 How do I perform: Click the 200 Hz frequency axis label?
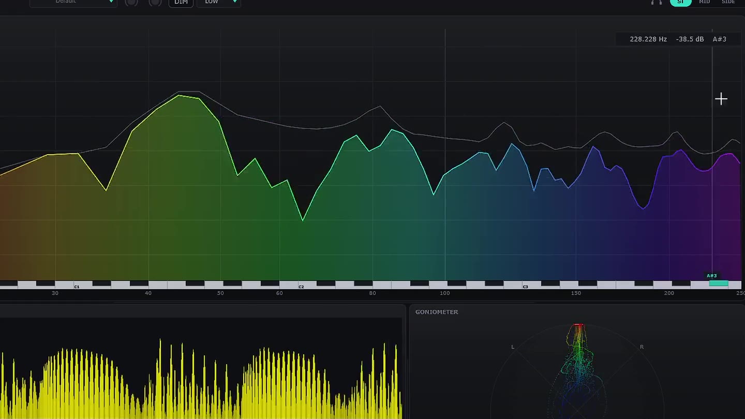tap(669, 293)
